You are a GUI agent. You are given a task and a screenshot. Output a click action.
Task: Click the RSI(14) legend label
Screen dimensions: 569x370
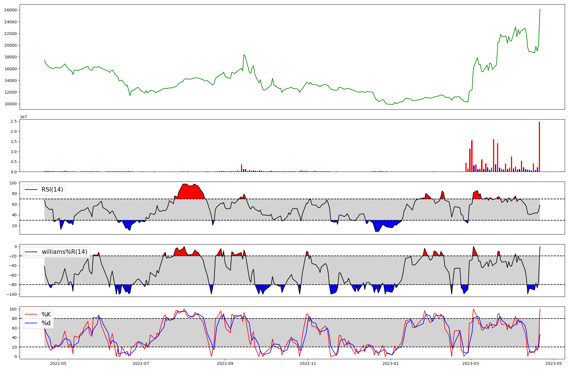52,190
